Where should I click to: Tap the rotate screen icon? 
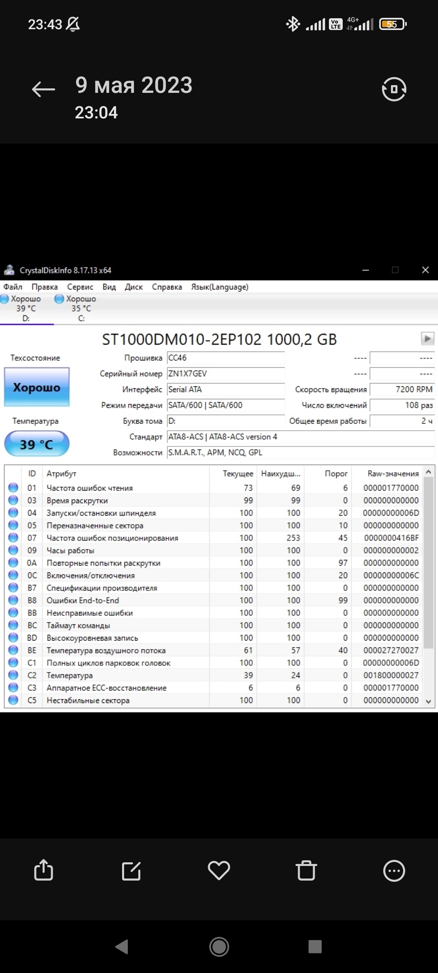click(394, 89)
